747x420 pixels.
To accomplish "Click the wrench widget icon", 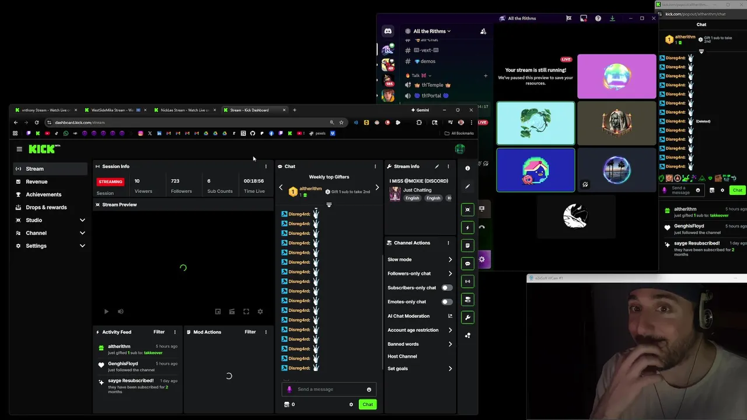I will click(467, 317).
